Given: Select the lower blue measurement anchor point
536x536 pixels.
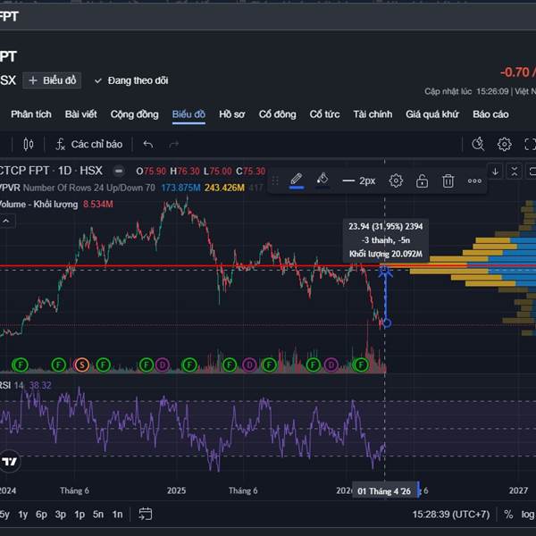Looking at the screenshot, I should point(387,322).
